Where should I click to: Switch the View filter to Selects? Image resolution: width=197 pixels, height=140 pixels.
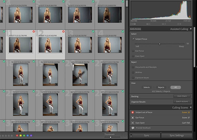click(x=147, y=87)
